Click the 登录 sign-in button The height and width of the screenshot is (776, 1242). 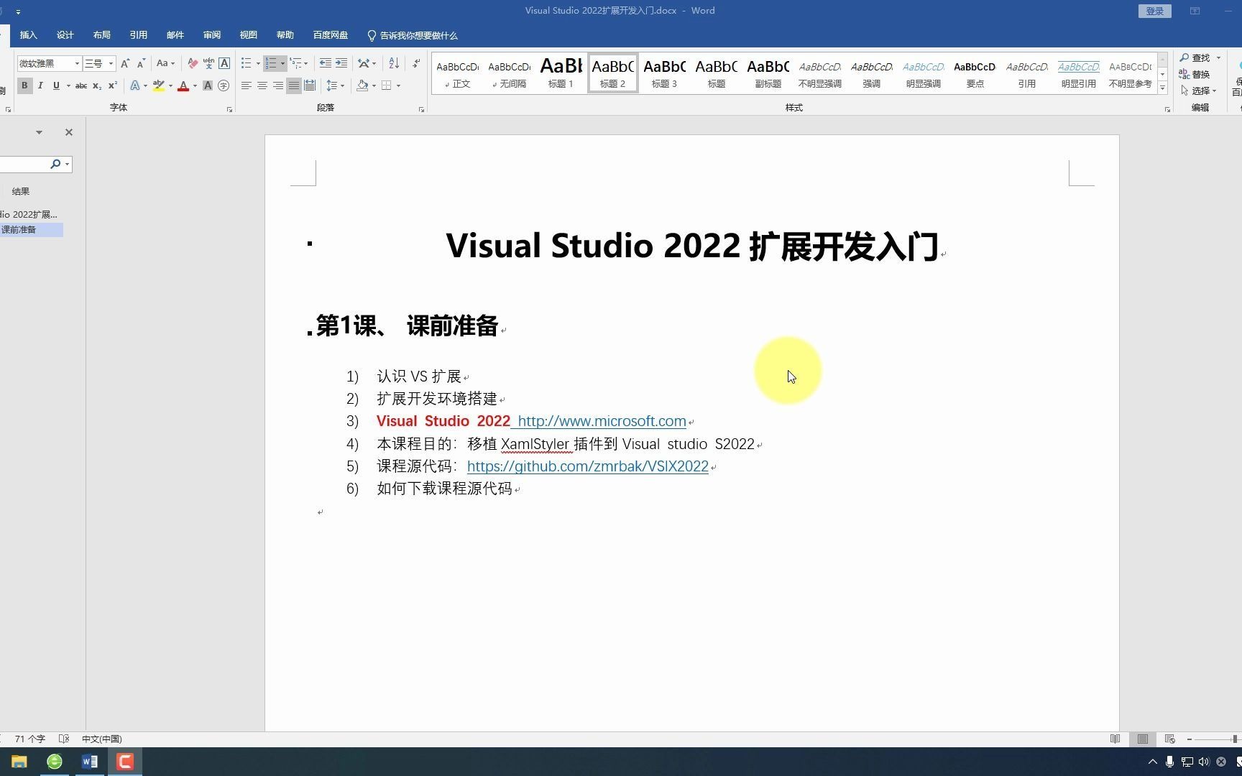1155,11
